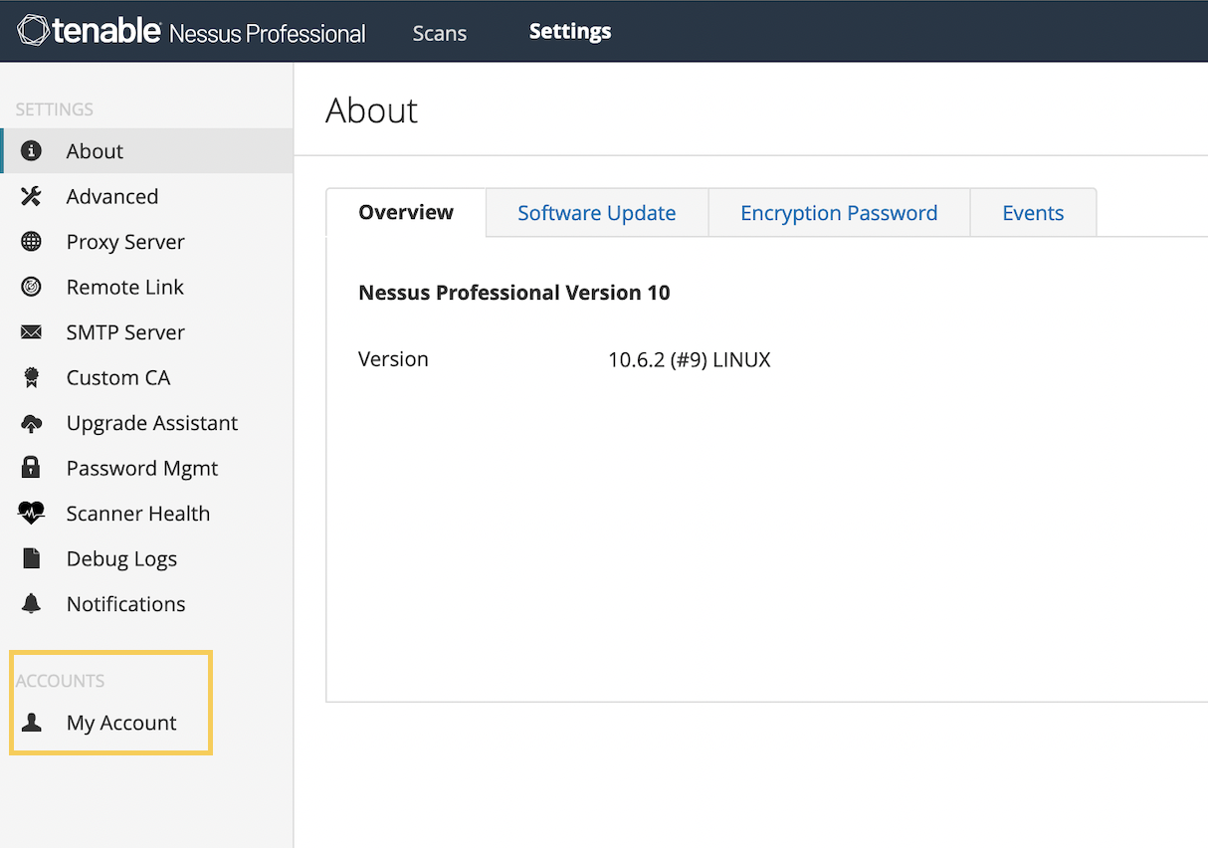Click the Version field label
The height and width of the screenshot is (848, 1208).
click(393, 359)
